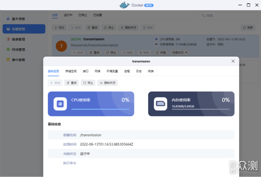Screen dimensions: 261x177
Task: Open the 网络 tab in the dialog
Action: click(x=98, y=72)
